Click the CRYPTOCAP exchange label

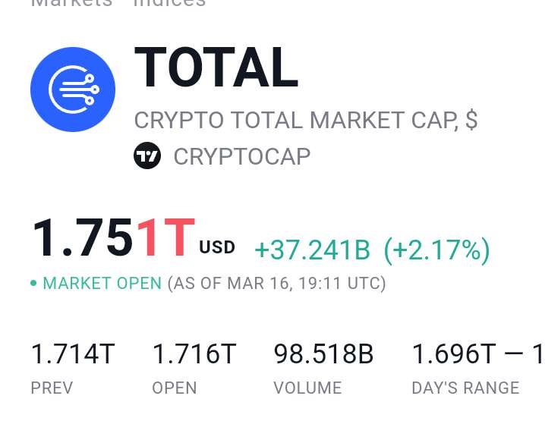pyautogui.click(x=242, y=156)
